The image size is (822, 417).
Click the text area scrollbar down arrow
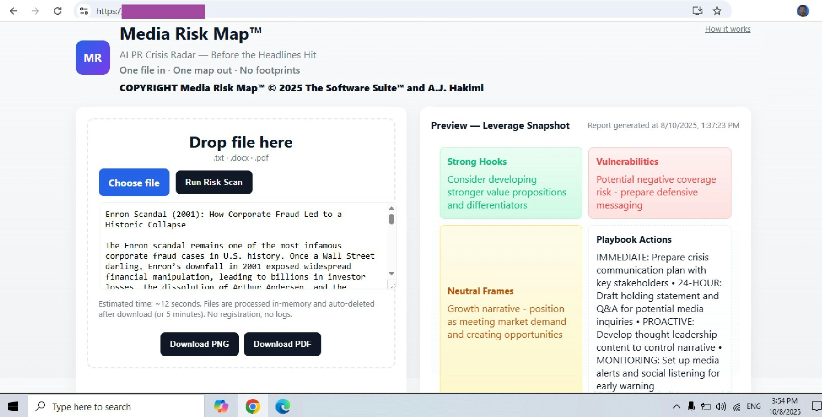click(391, 274)
